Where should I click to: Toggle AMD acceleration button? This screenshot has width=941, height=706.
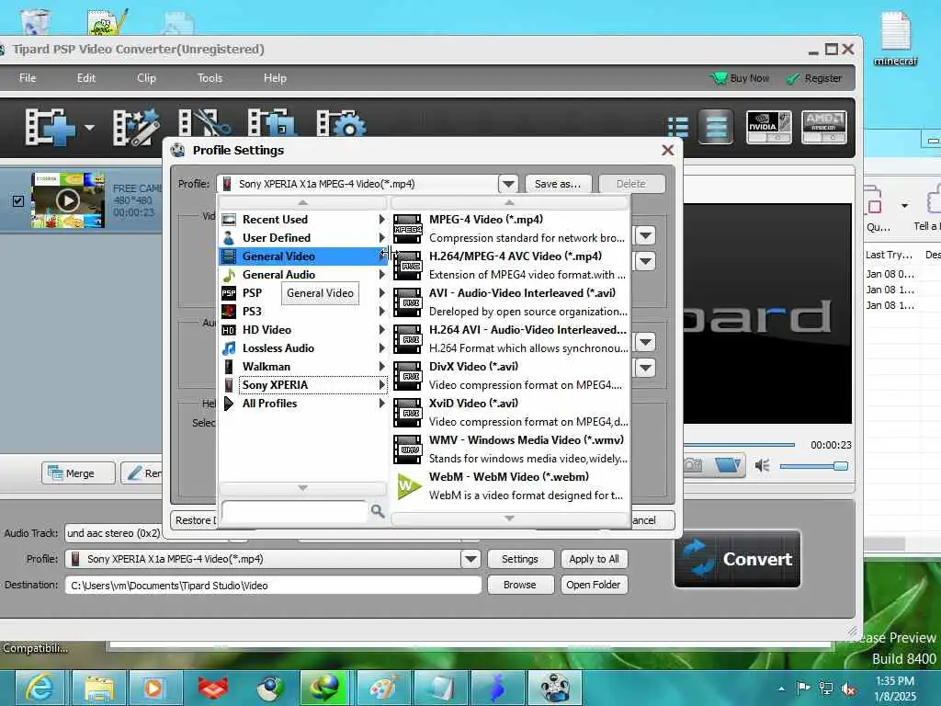[x=824, y=127]
